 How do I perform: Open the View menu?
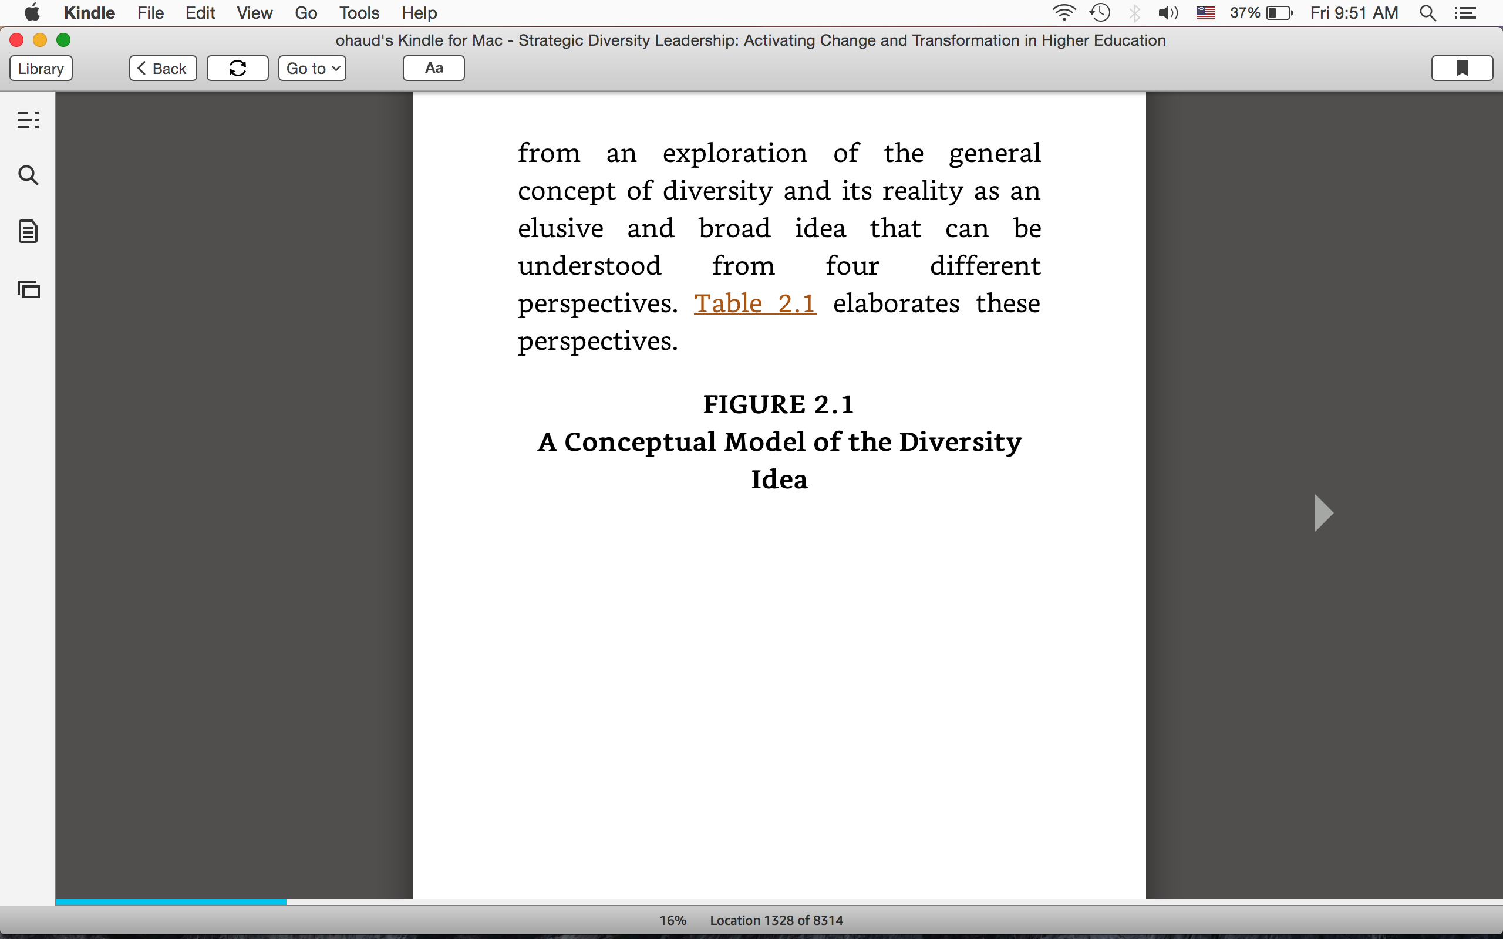point(254,13)
